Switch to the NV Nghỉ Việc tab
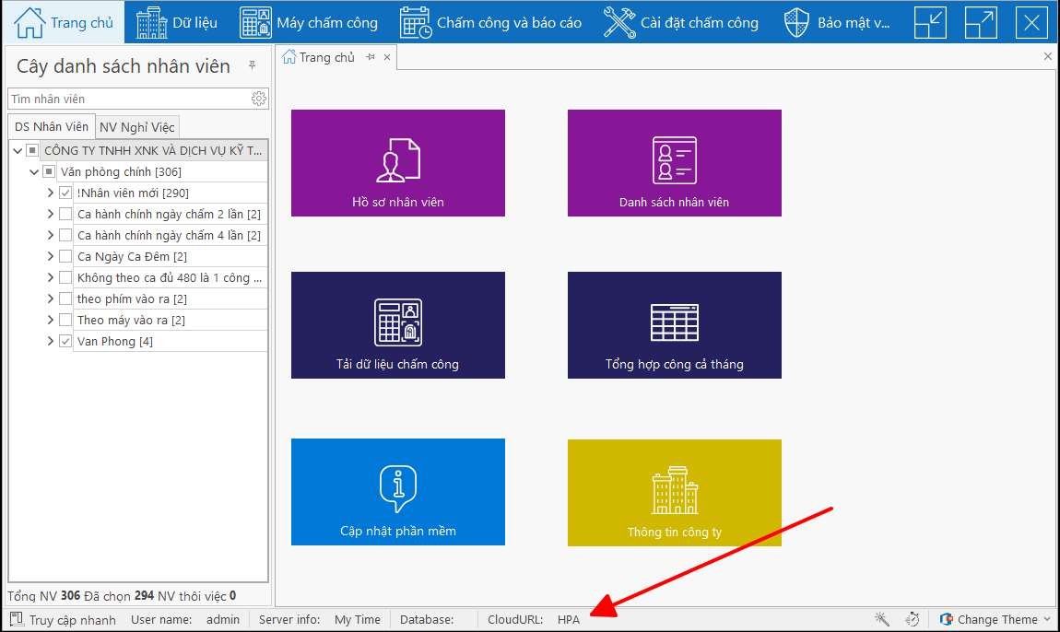1060x632 pixels. coord(137,127)
